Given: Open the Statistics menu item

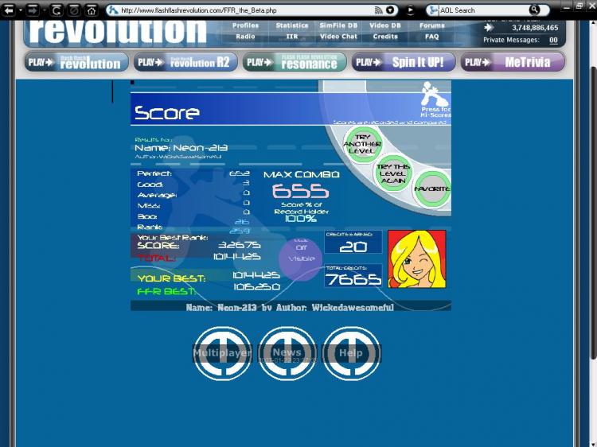Looking at the screenshot, I should coord(292,25).
